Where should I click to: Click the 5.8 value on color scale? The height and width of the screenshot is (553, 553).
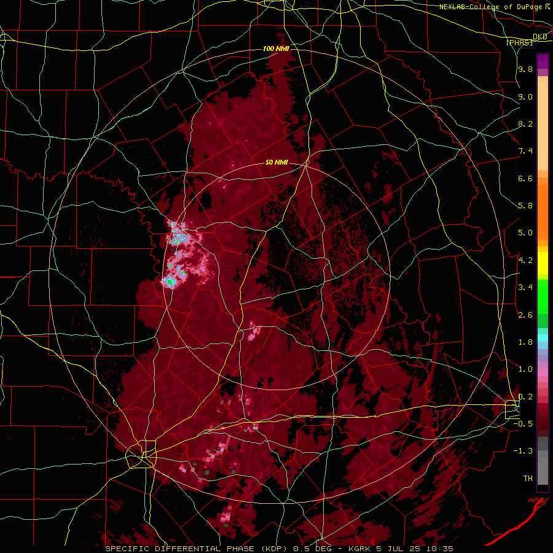coord(525,206)
